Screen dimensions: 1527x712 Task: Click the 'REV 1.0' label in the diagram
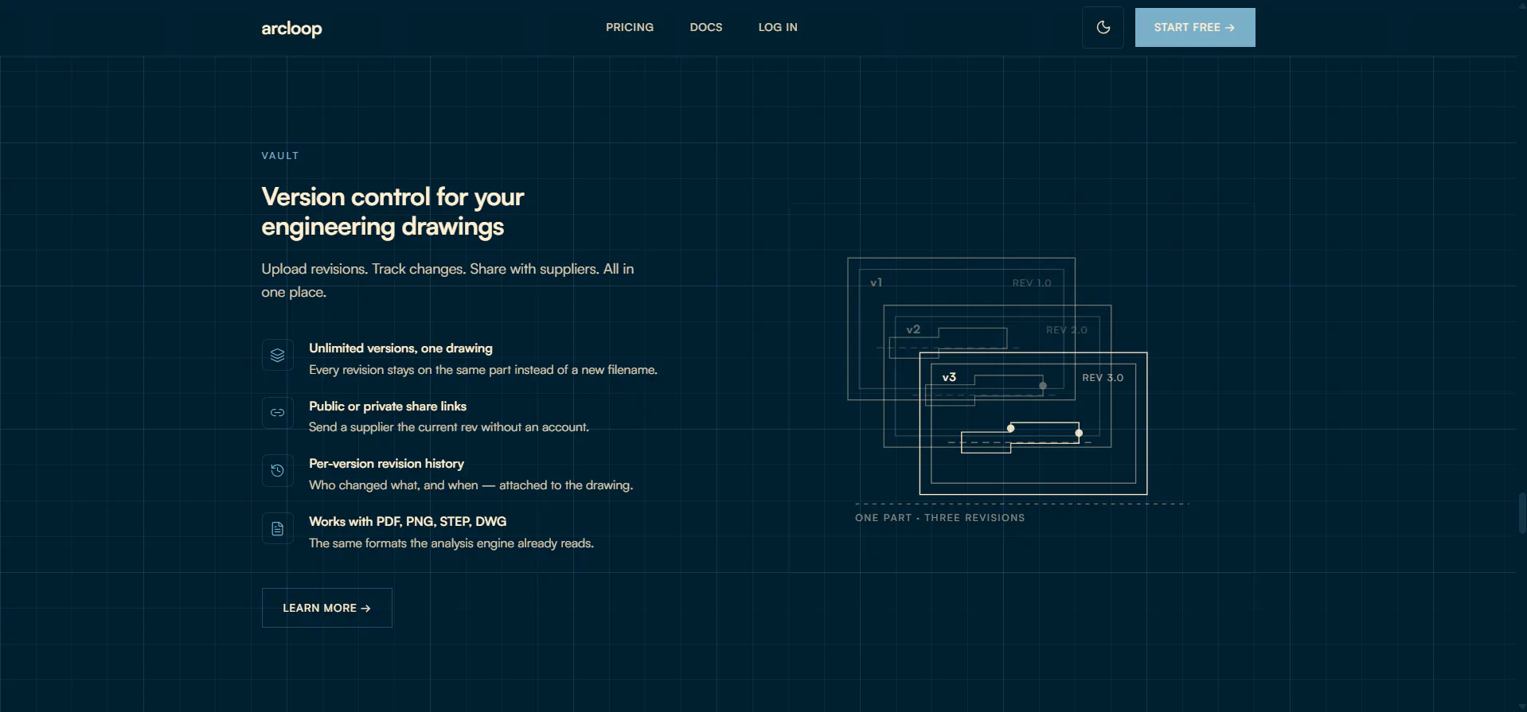coord(1032,283)
